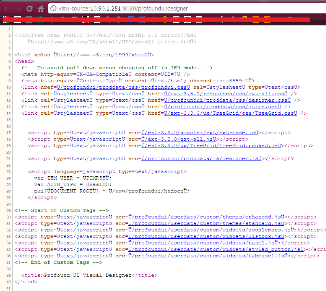
Task: Click the opening head tag
Action: tap(24, 61)
